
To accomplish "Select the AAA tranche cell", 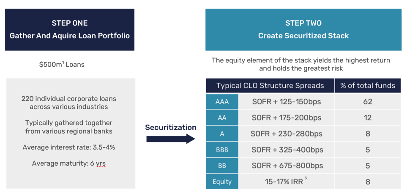I will tap(222, 102).
